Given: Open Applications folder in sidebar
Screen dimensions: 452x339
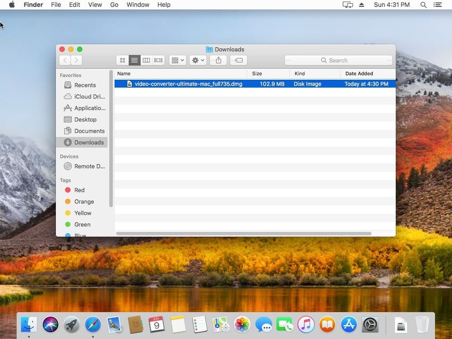Looking at the screenshot, I should (x=89, y=108).
